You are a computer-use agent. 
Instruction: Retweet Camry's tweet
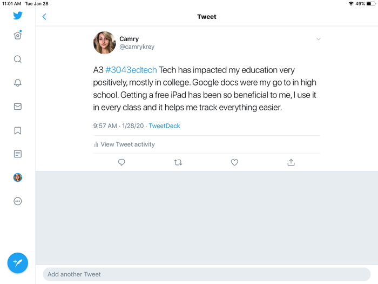tap(178, 162)
